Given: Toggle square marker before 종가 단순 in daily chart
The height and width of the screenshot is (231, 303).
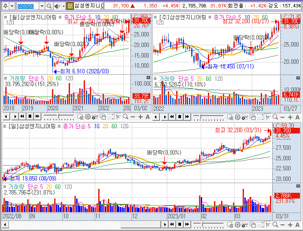Looking at the screenshot, I should (x=59, y=126).
